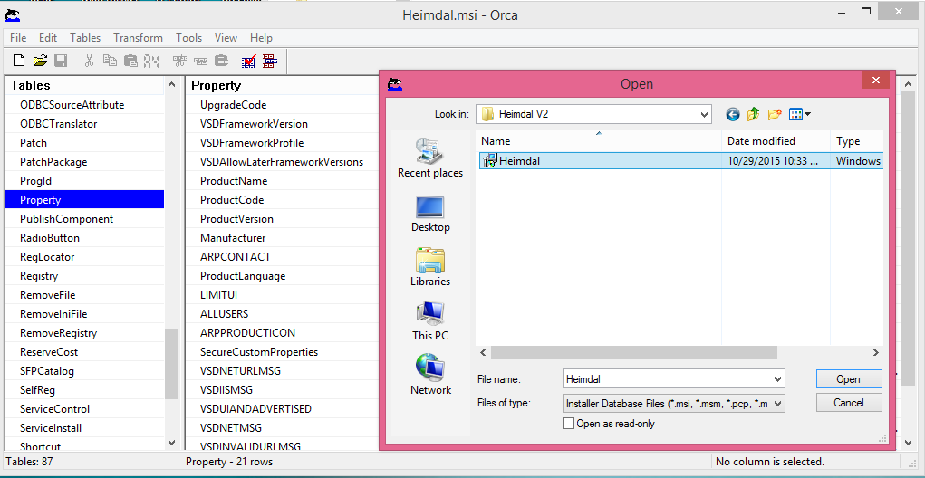This screenshot has width=925, height=478.
Task: Select the Property table in Tables list
Action: click(x=84, y=200)
